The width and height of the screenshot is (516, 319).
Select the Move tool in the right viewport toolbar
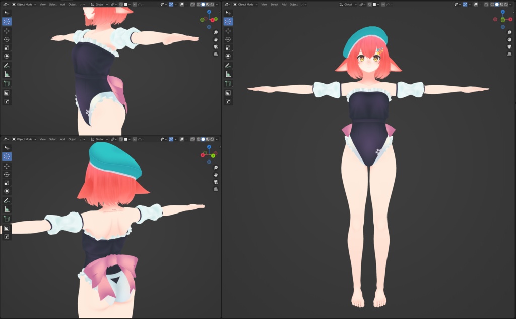tap(228, 31)
